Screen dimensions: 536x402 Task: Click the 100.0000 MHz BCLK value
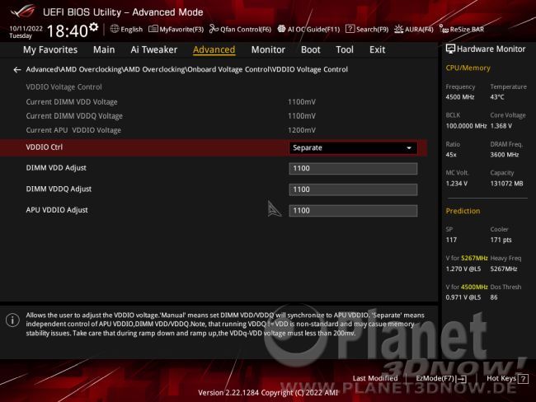point(466,126)
